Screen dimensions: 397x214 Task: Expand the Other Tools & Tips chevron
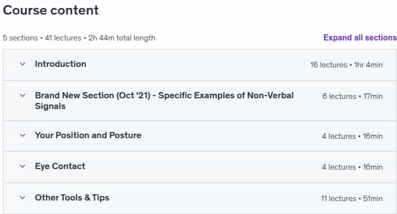tap(23, 198)
